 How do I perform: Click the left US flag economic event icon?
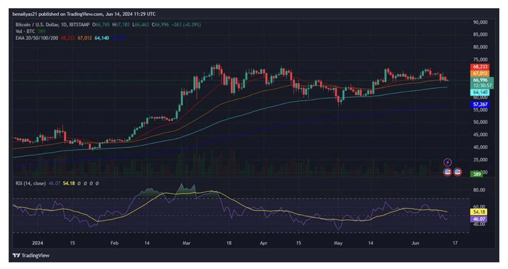[x=447, y=172]
